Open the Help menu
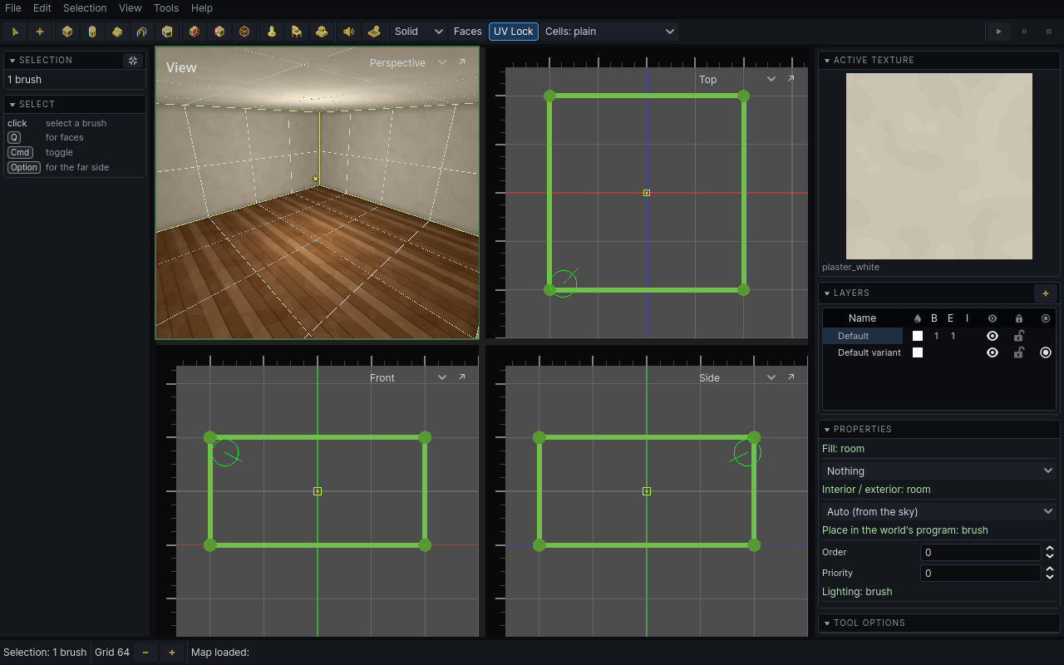Image resolution: width=1064 pixels, height=665 pixels. pyautogui.click(x=202, y=8)
